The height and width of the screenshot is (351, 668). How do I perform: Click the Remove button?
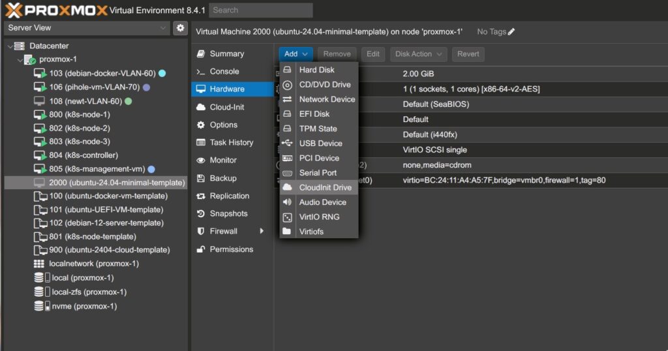[337, 54]
